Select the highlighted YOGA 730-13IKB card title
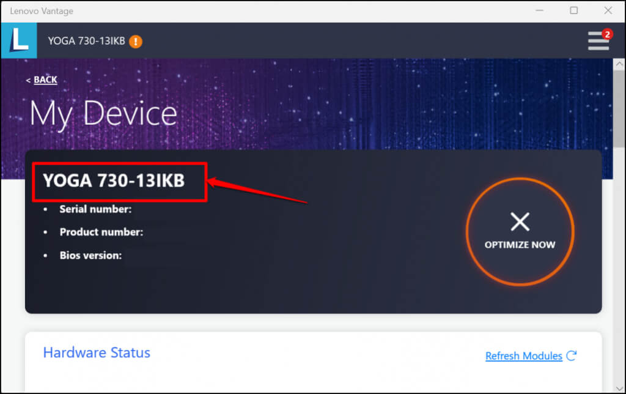This screenshot has width=626, height=394. pos(114,180)
